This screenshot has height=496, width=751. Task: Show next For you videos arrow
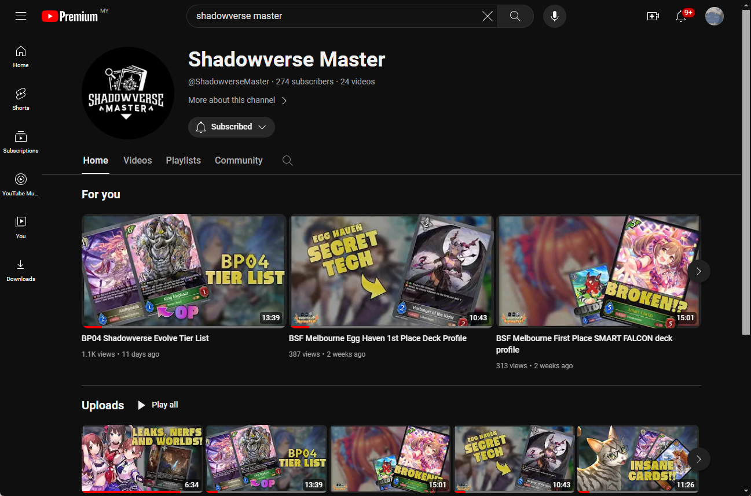point(698,271)
